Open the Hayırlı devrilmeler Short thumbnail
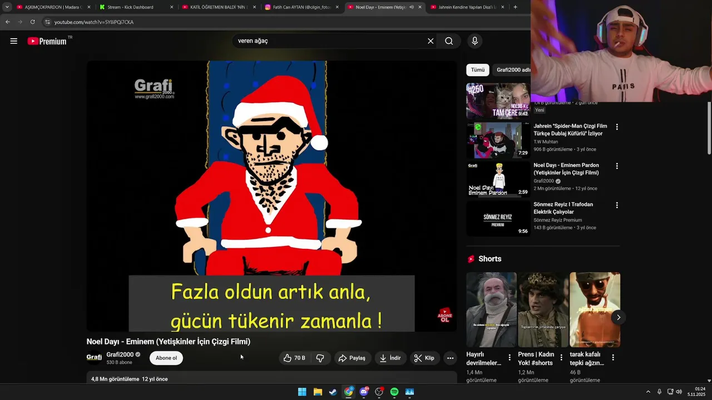The width and height of the screenshot is (712, 400). [x=491, y=309]
